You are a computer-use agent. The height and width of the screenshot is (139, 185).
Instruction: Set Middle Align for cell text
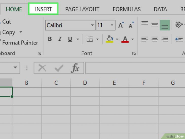point(155,25)
